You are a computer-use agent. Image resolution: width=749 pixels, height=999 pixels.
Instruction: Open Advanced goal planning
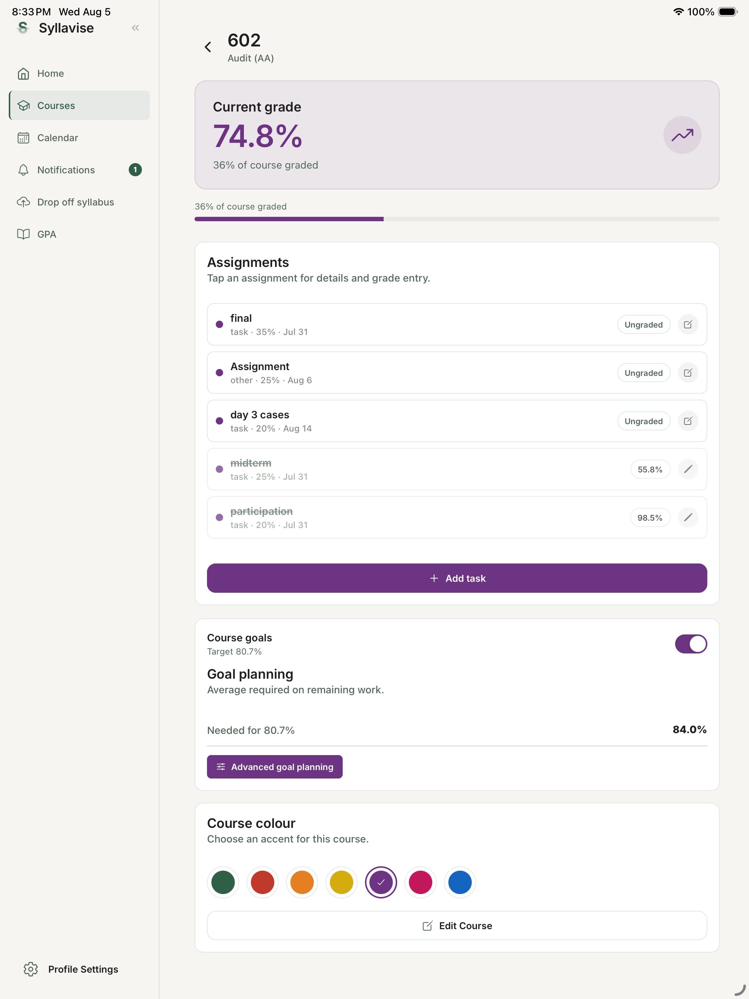(x=275, y=767)
